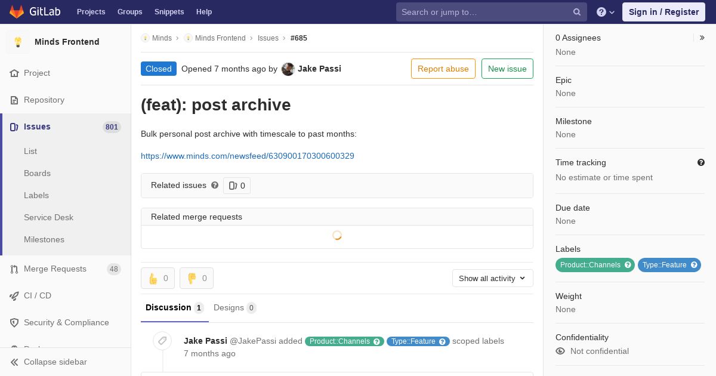Viewport: 716px width, 376px height.
Task: Open the minds.com newsfeed link
Action: [x=248, y=156]
